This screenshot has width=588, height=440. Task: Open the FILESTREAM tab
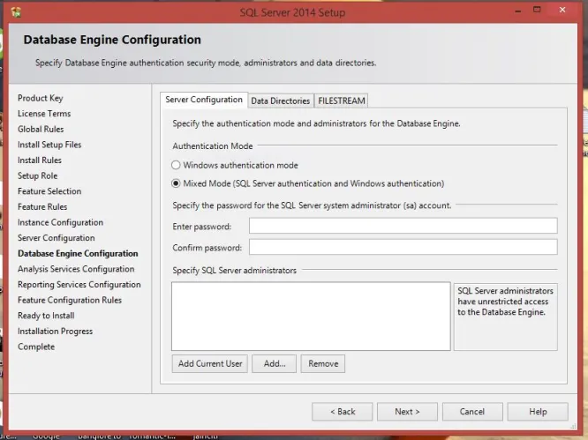(341, 101)
